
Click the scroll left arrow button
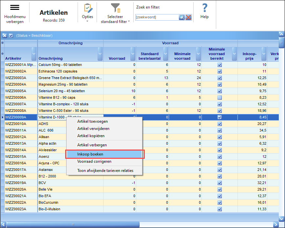click(4, 224)
